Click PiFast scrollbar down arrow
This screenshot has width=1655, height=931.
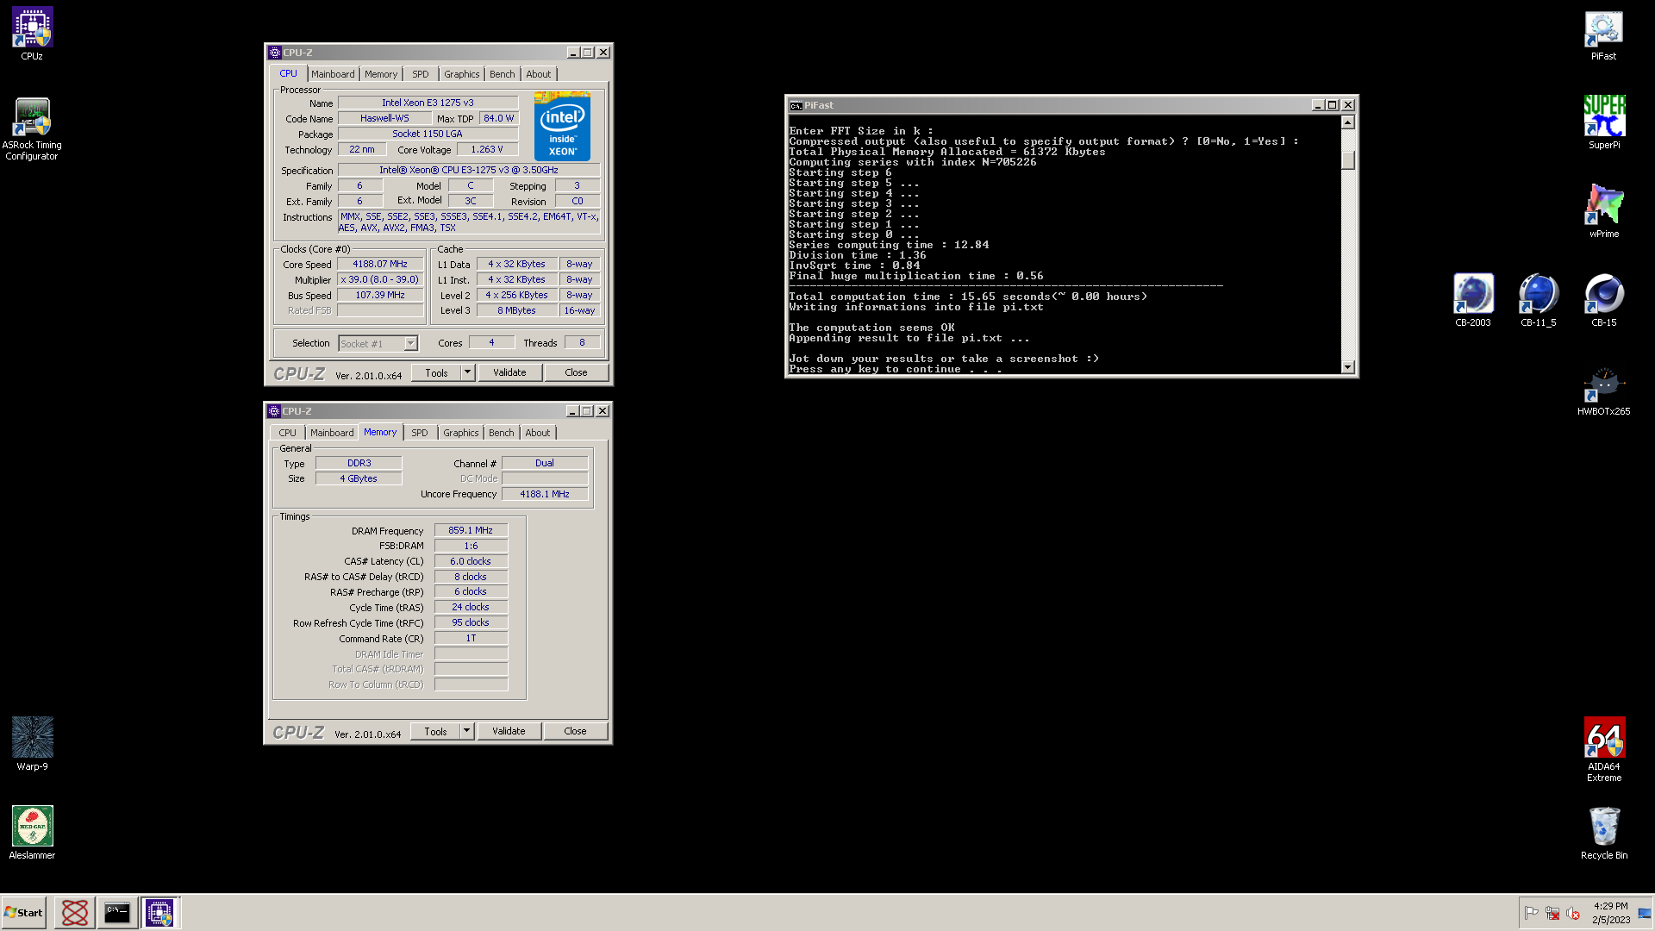(x=1348, y=367)
